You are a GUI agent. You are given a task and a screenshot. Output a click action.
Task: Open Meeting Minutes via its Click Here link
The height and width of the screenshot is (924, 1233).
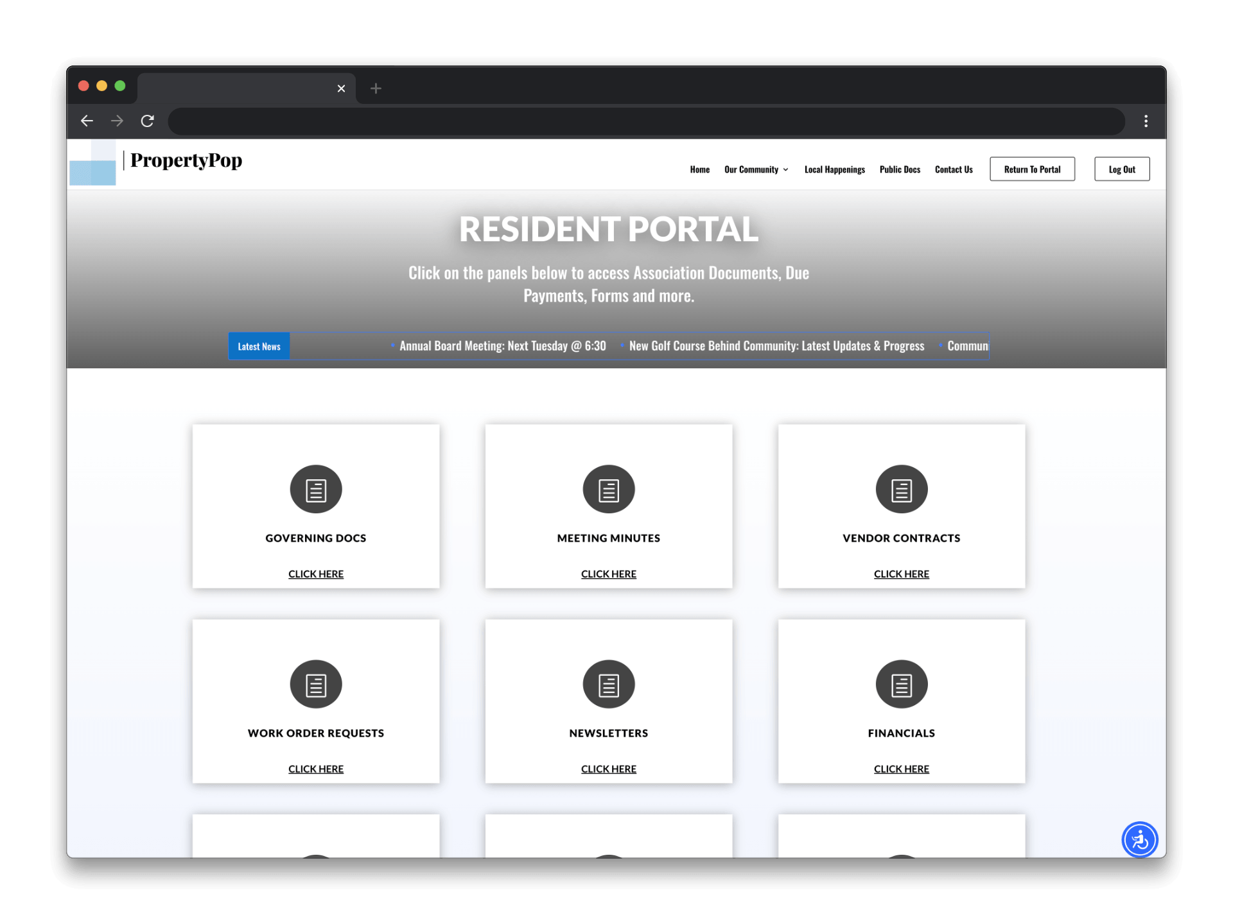(x=609, y=574)
